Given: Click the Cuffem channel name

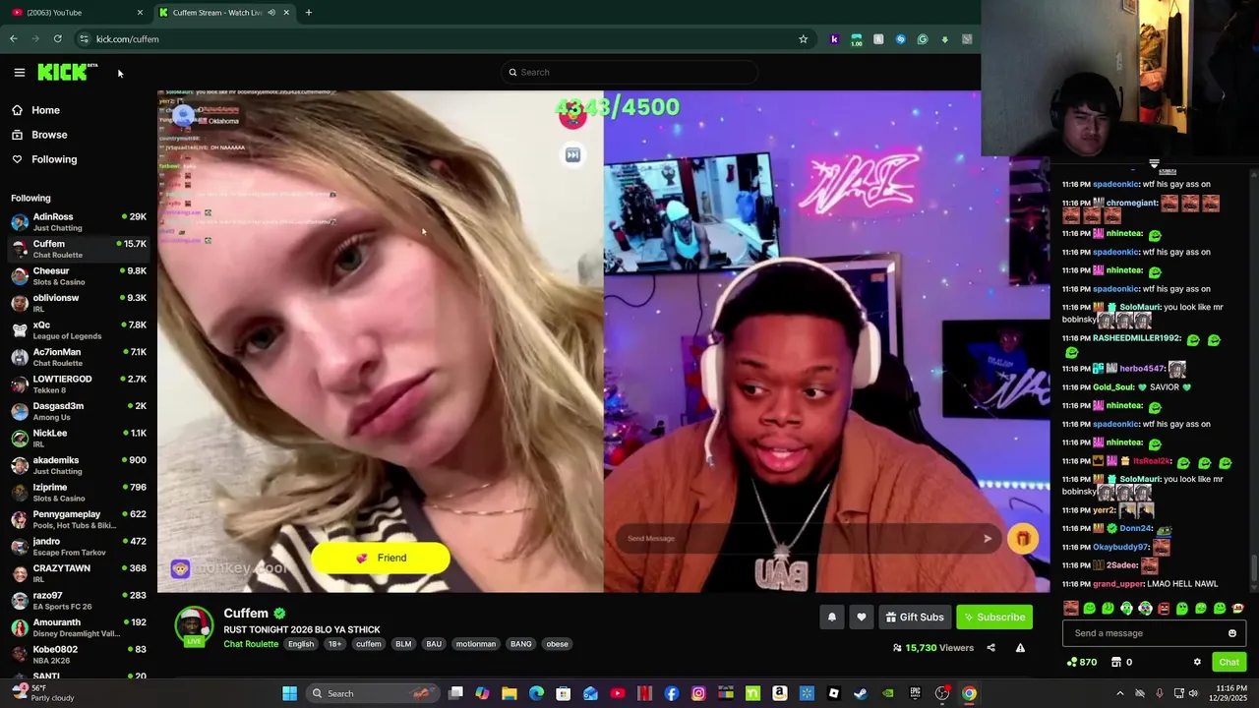Looking at the screenshot, I should [x=246, y=613].
